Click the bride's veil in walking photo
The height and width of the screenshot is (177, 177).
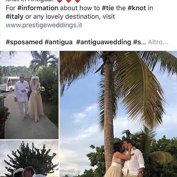coord(34,82)
